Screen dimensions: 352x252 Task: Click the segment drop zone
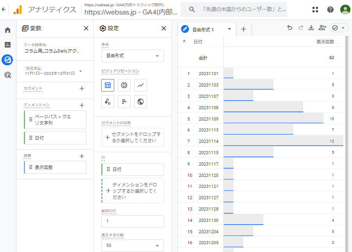coord(133,137)
